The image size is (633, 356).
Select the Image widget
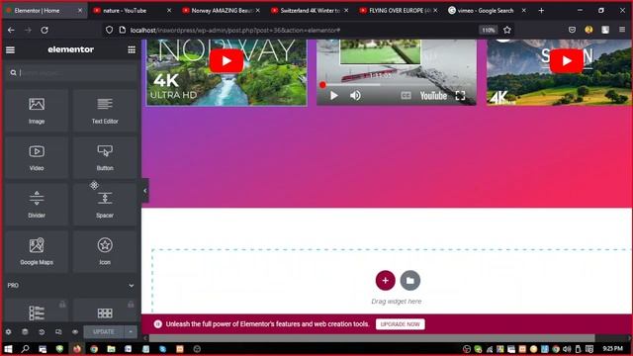click(37, 111)
